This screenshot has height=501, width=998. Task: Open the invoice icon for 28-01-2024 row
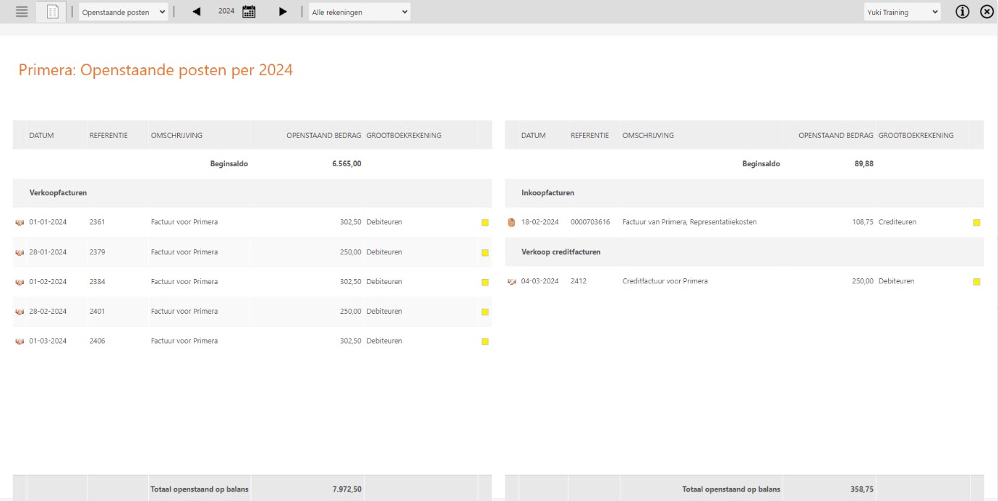click(20, 252)
